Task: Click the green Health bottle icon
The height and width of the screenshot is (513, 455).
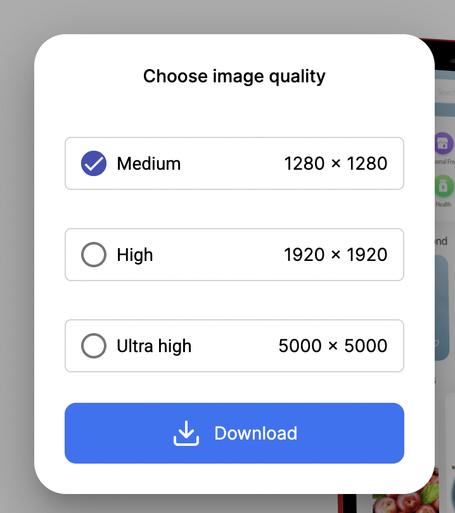Action: 444,187
